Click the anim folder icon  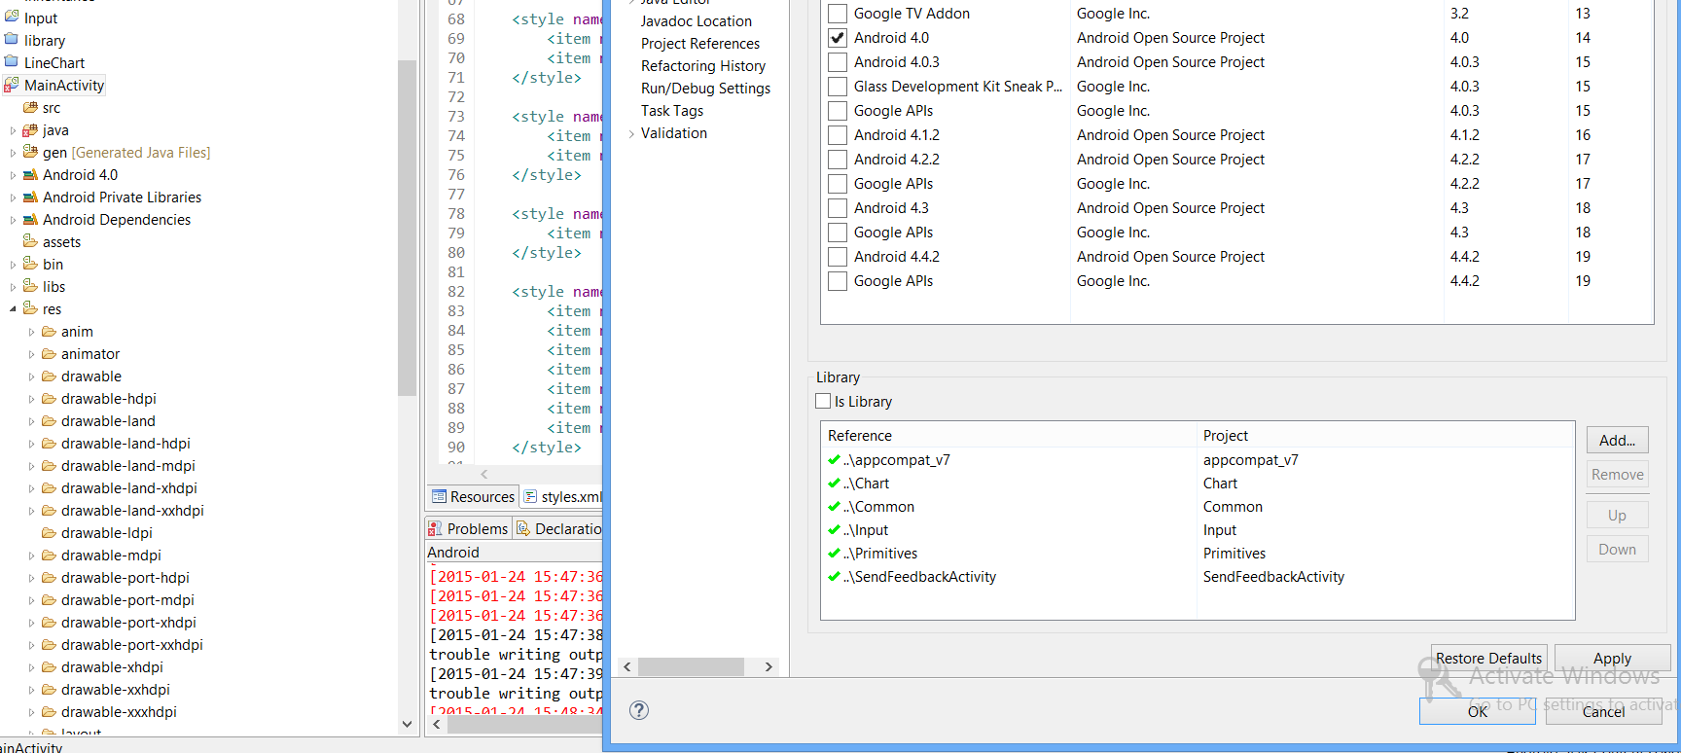(x=49, y=331)
